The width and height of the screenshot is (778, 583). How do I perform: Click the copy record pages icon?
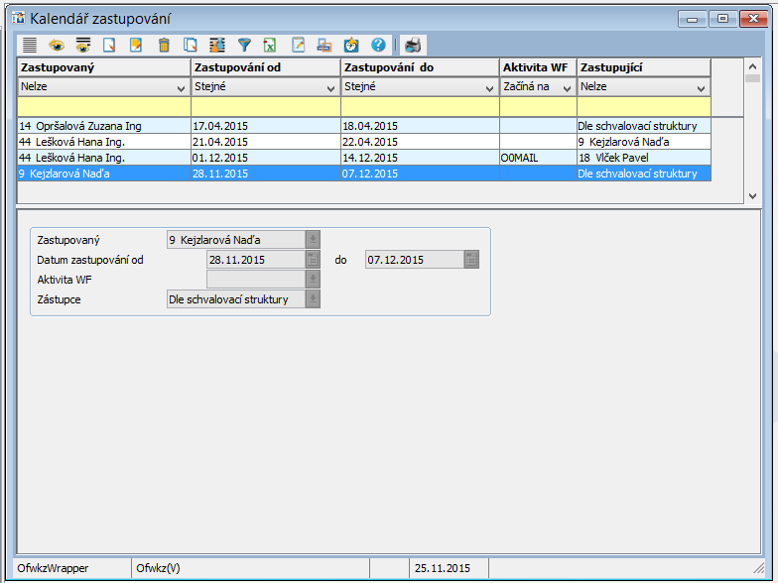tap(191, 45)
